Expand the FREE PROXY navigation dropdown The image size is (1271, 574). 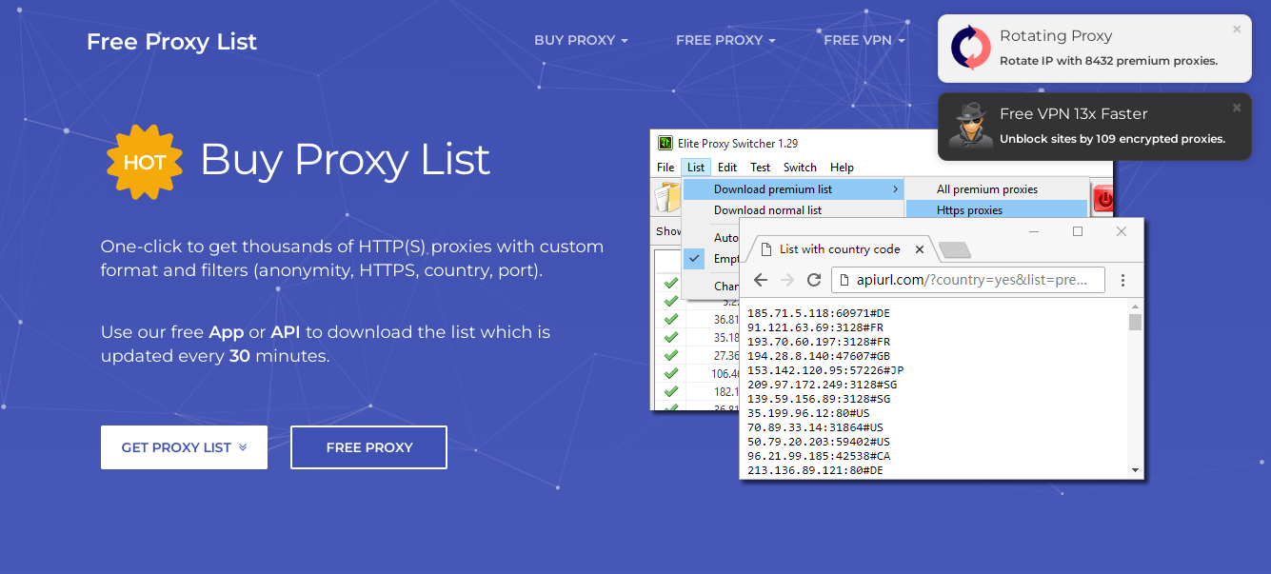click(725, 40)
